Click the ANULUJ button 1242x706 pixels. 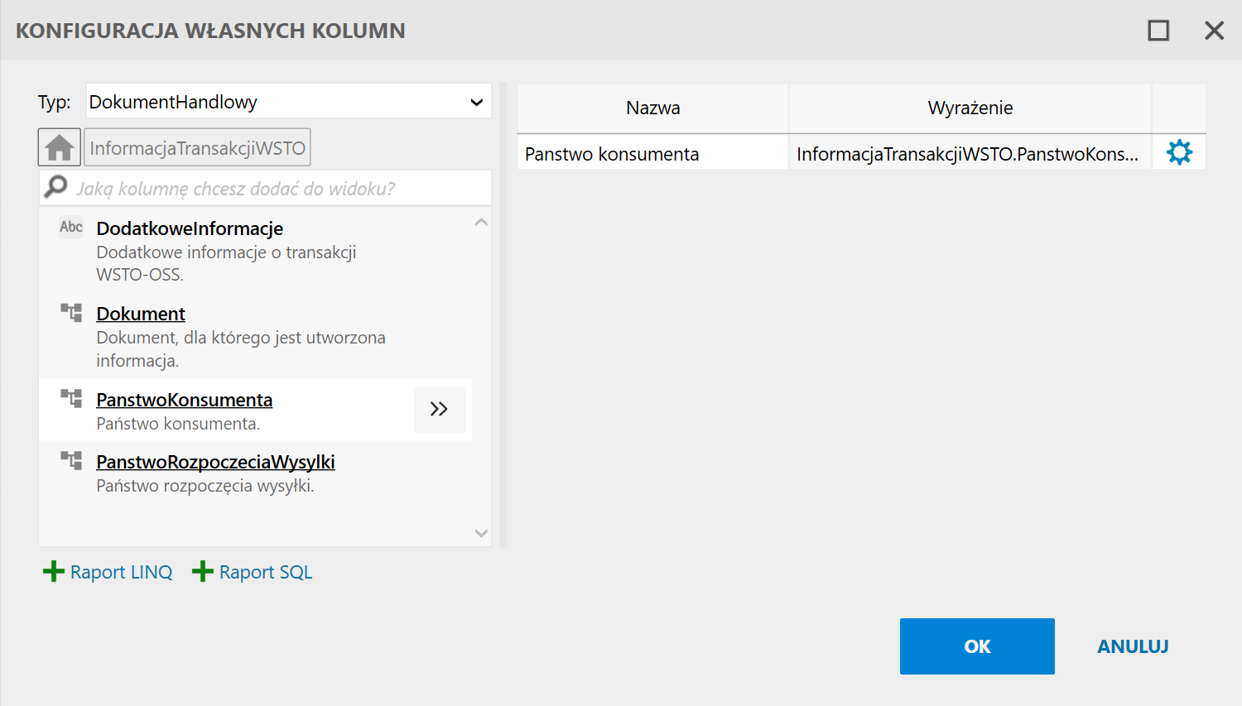1133,646
